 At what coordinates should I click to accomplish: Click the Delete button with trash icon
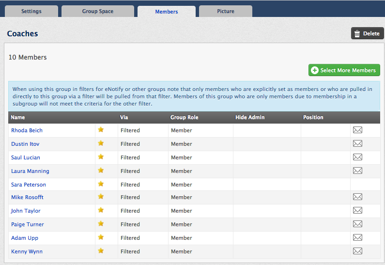(367, 33)
